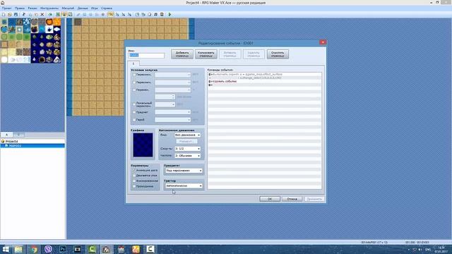
Task: Open the Project menu
Action: [6, 8]
